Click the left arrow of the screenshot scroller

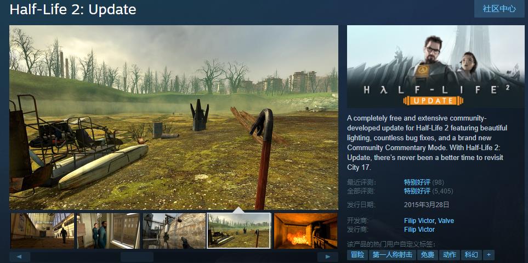[20, 257]
